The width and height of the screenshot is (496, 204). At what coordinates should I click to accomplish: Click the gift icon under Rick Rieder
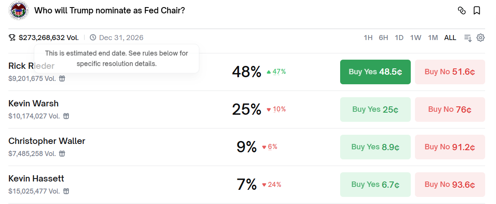[62, 78]
